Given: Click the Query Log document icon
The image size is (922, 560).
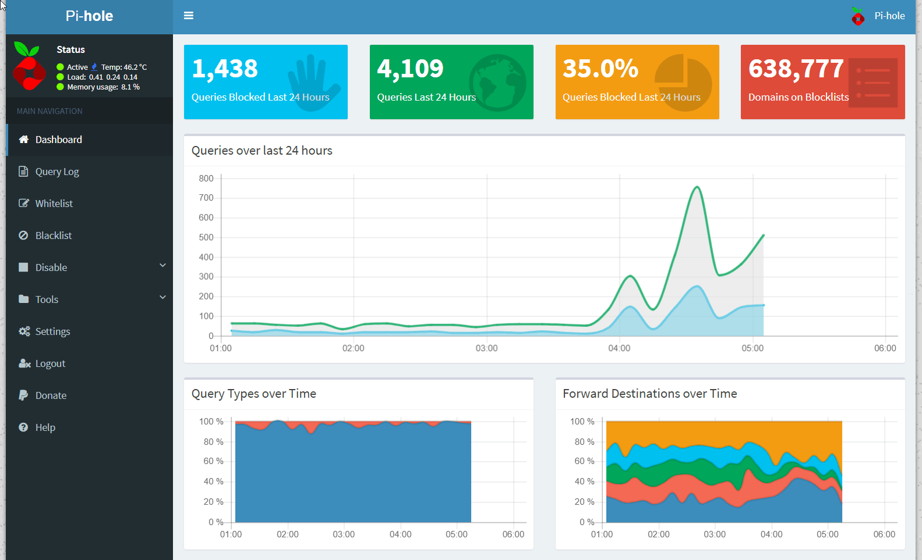Looking at the screenshot, I should tap(23, 172).
